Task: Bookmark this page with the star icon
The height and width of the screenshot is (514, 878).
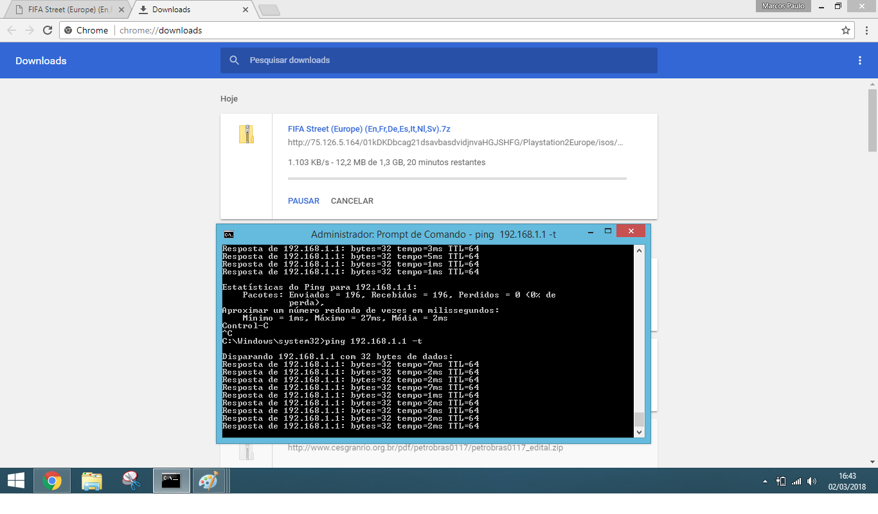Action: pos(846,30)
